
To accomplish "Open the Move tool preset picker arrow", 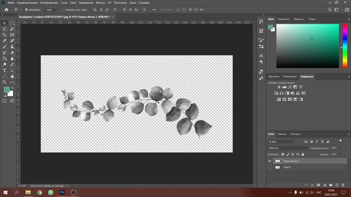I will [21, 10].
